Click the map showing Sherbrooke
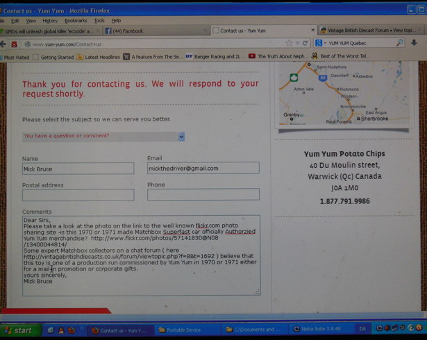 (x=344, y=94)
